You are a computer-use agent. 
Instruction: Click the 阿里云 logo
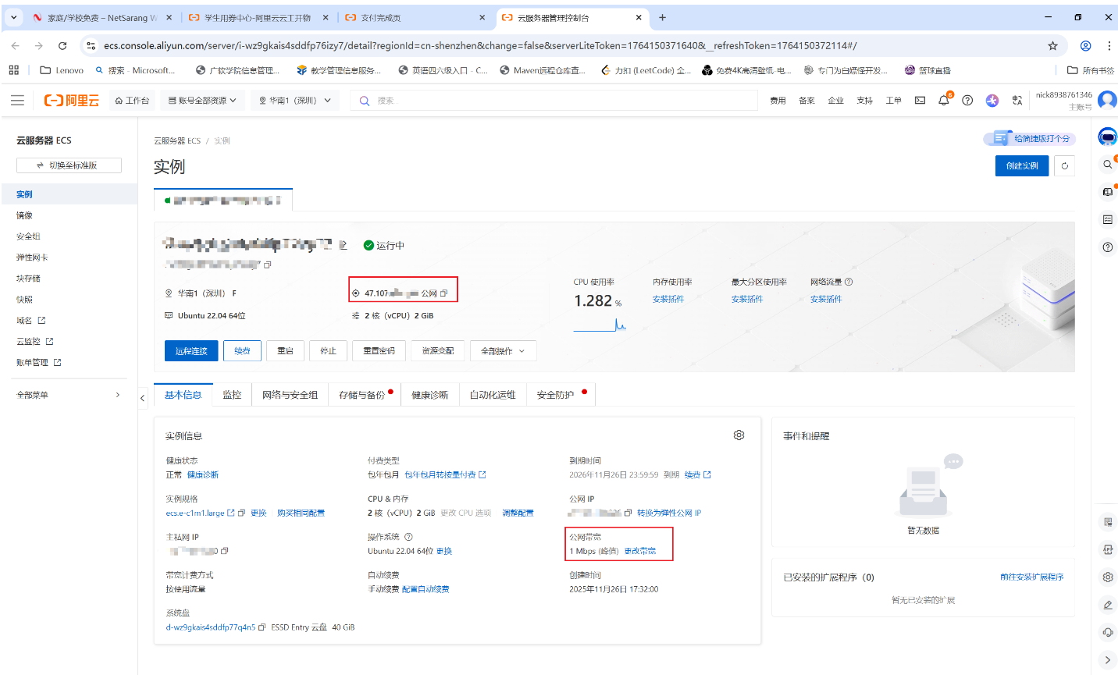pos(72,101)
